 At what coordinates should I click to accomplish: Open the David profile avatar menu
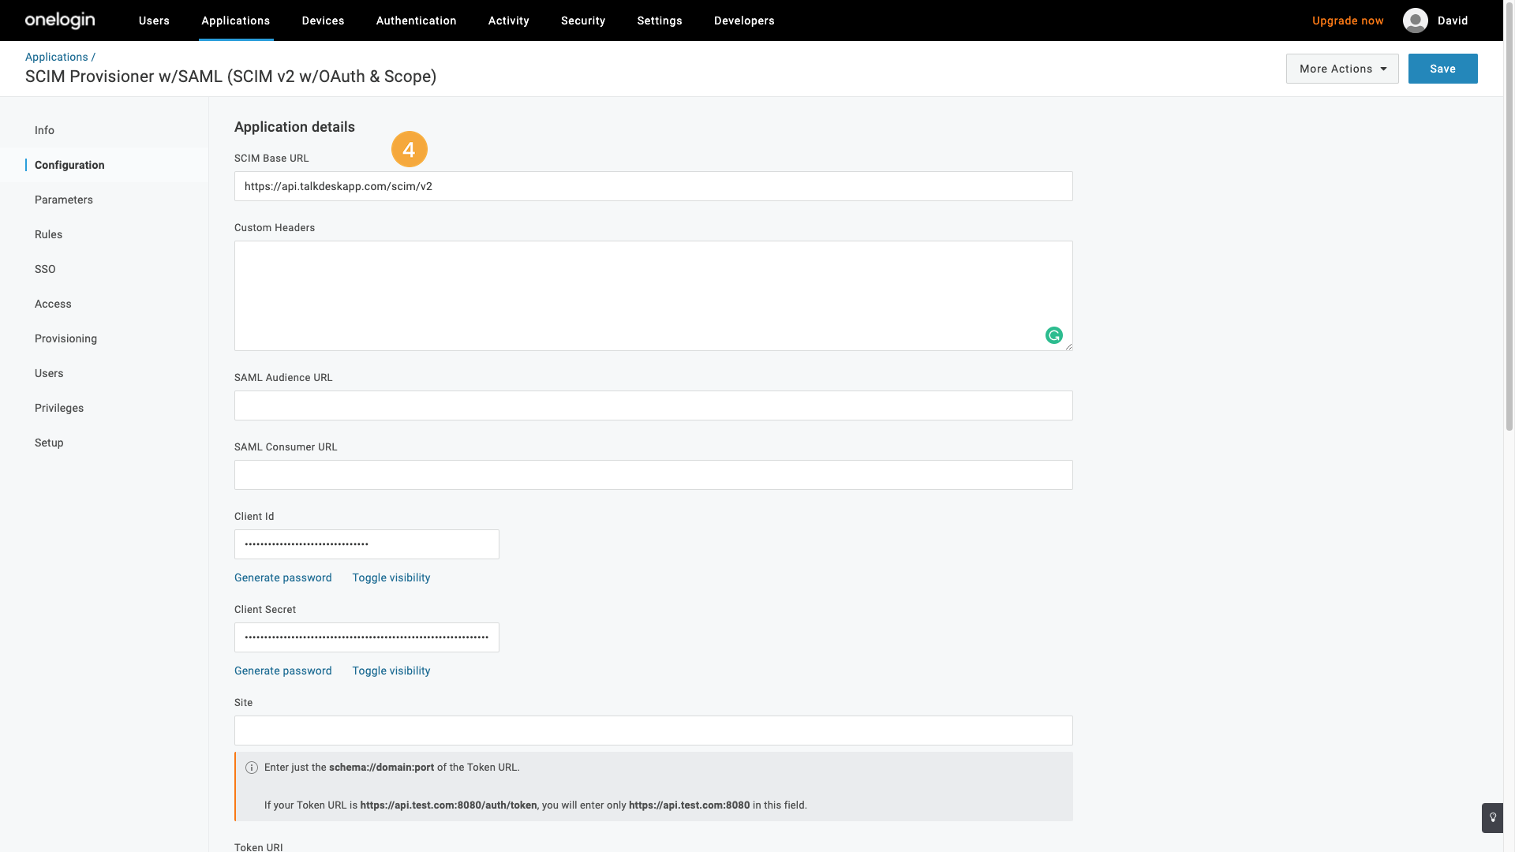pyautogui.click(x=1415, y=21)
